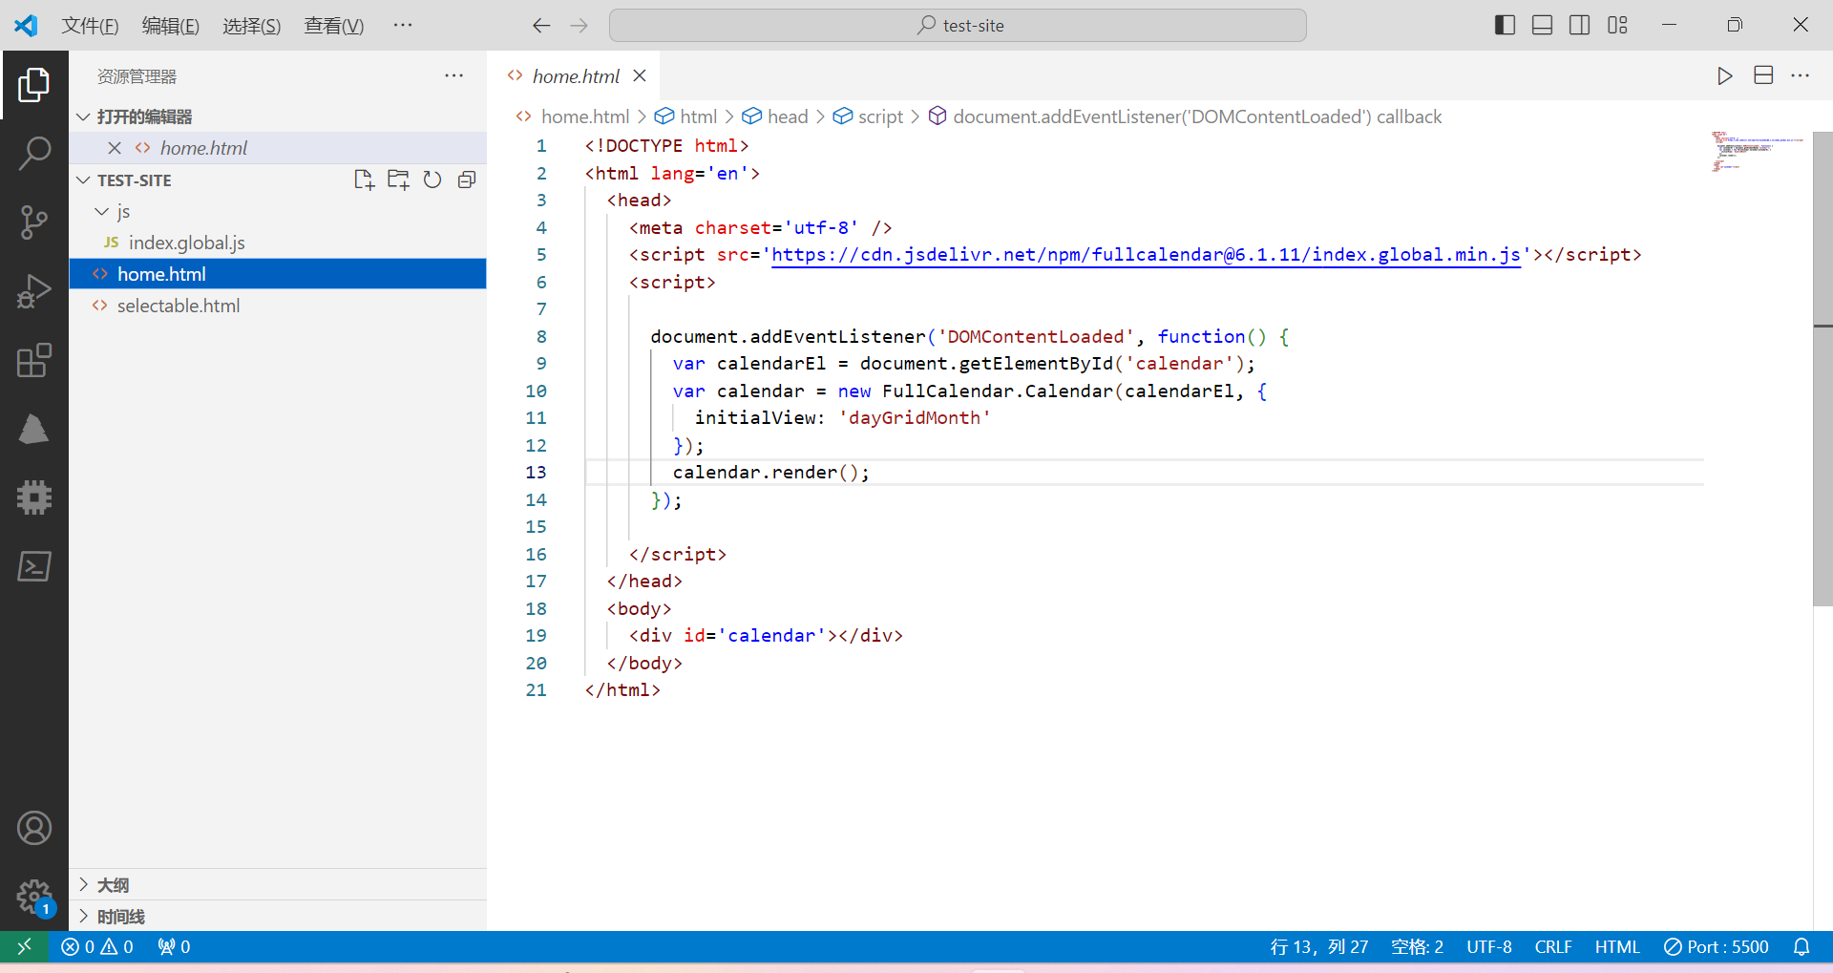Close home.html in open editors list

(x=115, y=148)
